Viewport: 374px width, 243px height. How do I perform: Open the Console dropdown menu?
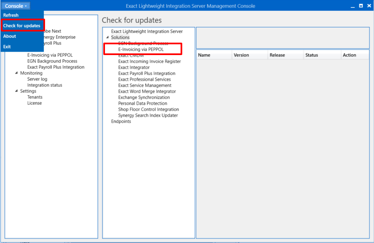pyautogui.click(x=16, y=6)
